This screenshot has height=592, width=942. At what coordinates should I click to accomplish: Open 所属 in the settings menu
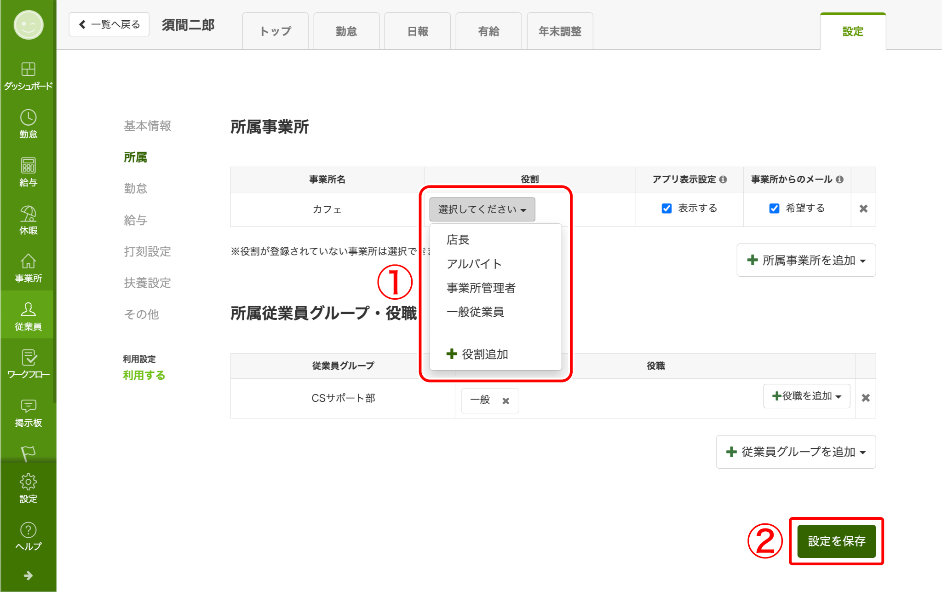pyautogui.click(x=135, y=157)
